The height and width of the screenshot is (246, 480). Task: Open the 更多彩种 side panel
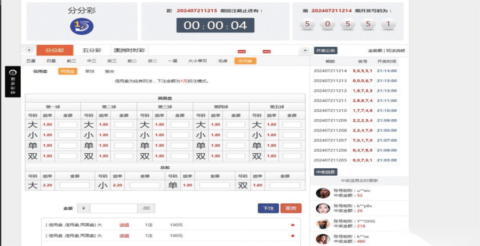coord(13,82)
